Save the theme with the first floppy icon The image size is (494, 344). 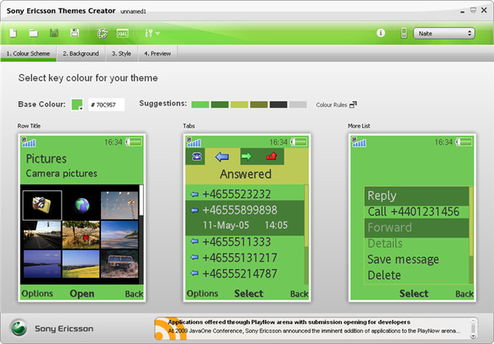[54, 33]
